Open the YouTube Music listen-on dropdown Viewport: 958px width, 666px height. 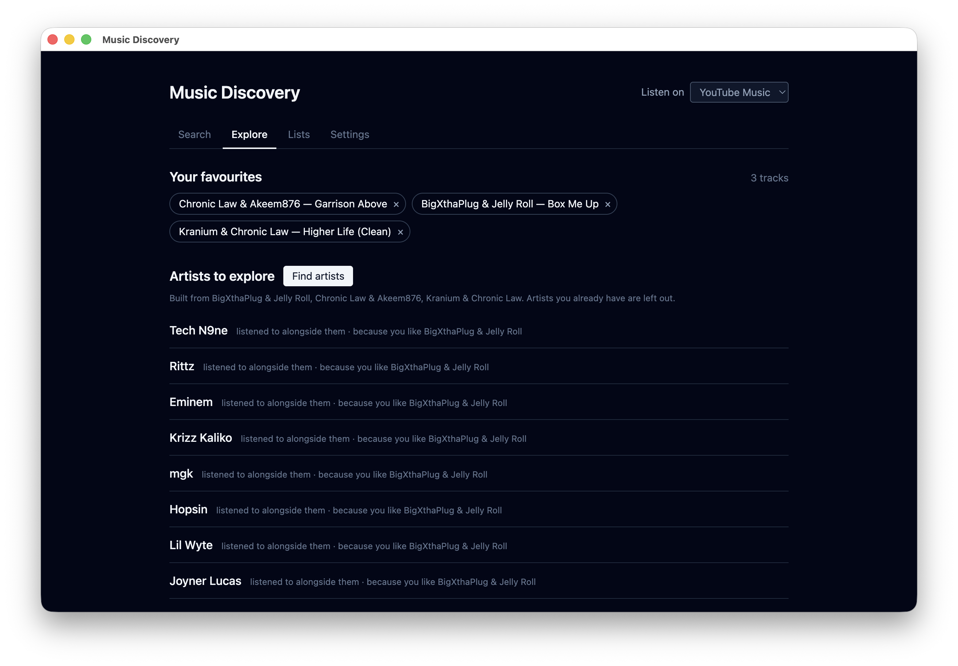[x=739, y=92]
